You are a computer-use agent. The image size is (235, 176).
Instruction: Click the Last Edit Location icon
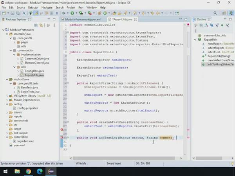coord(152,13)
